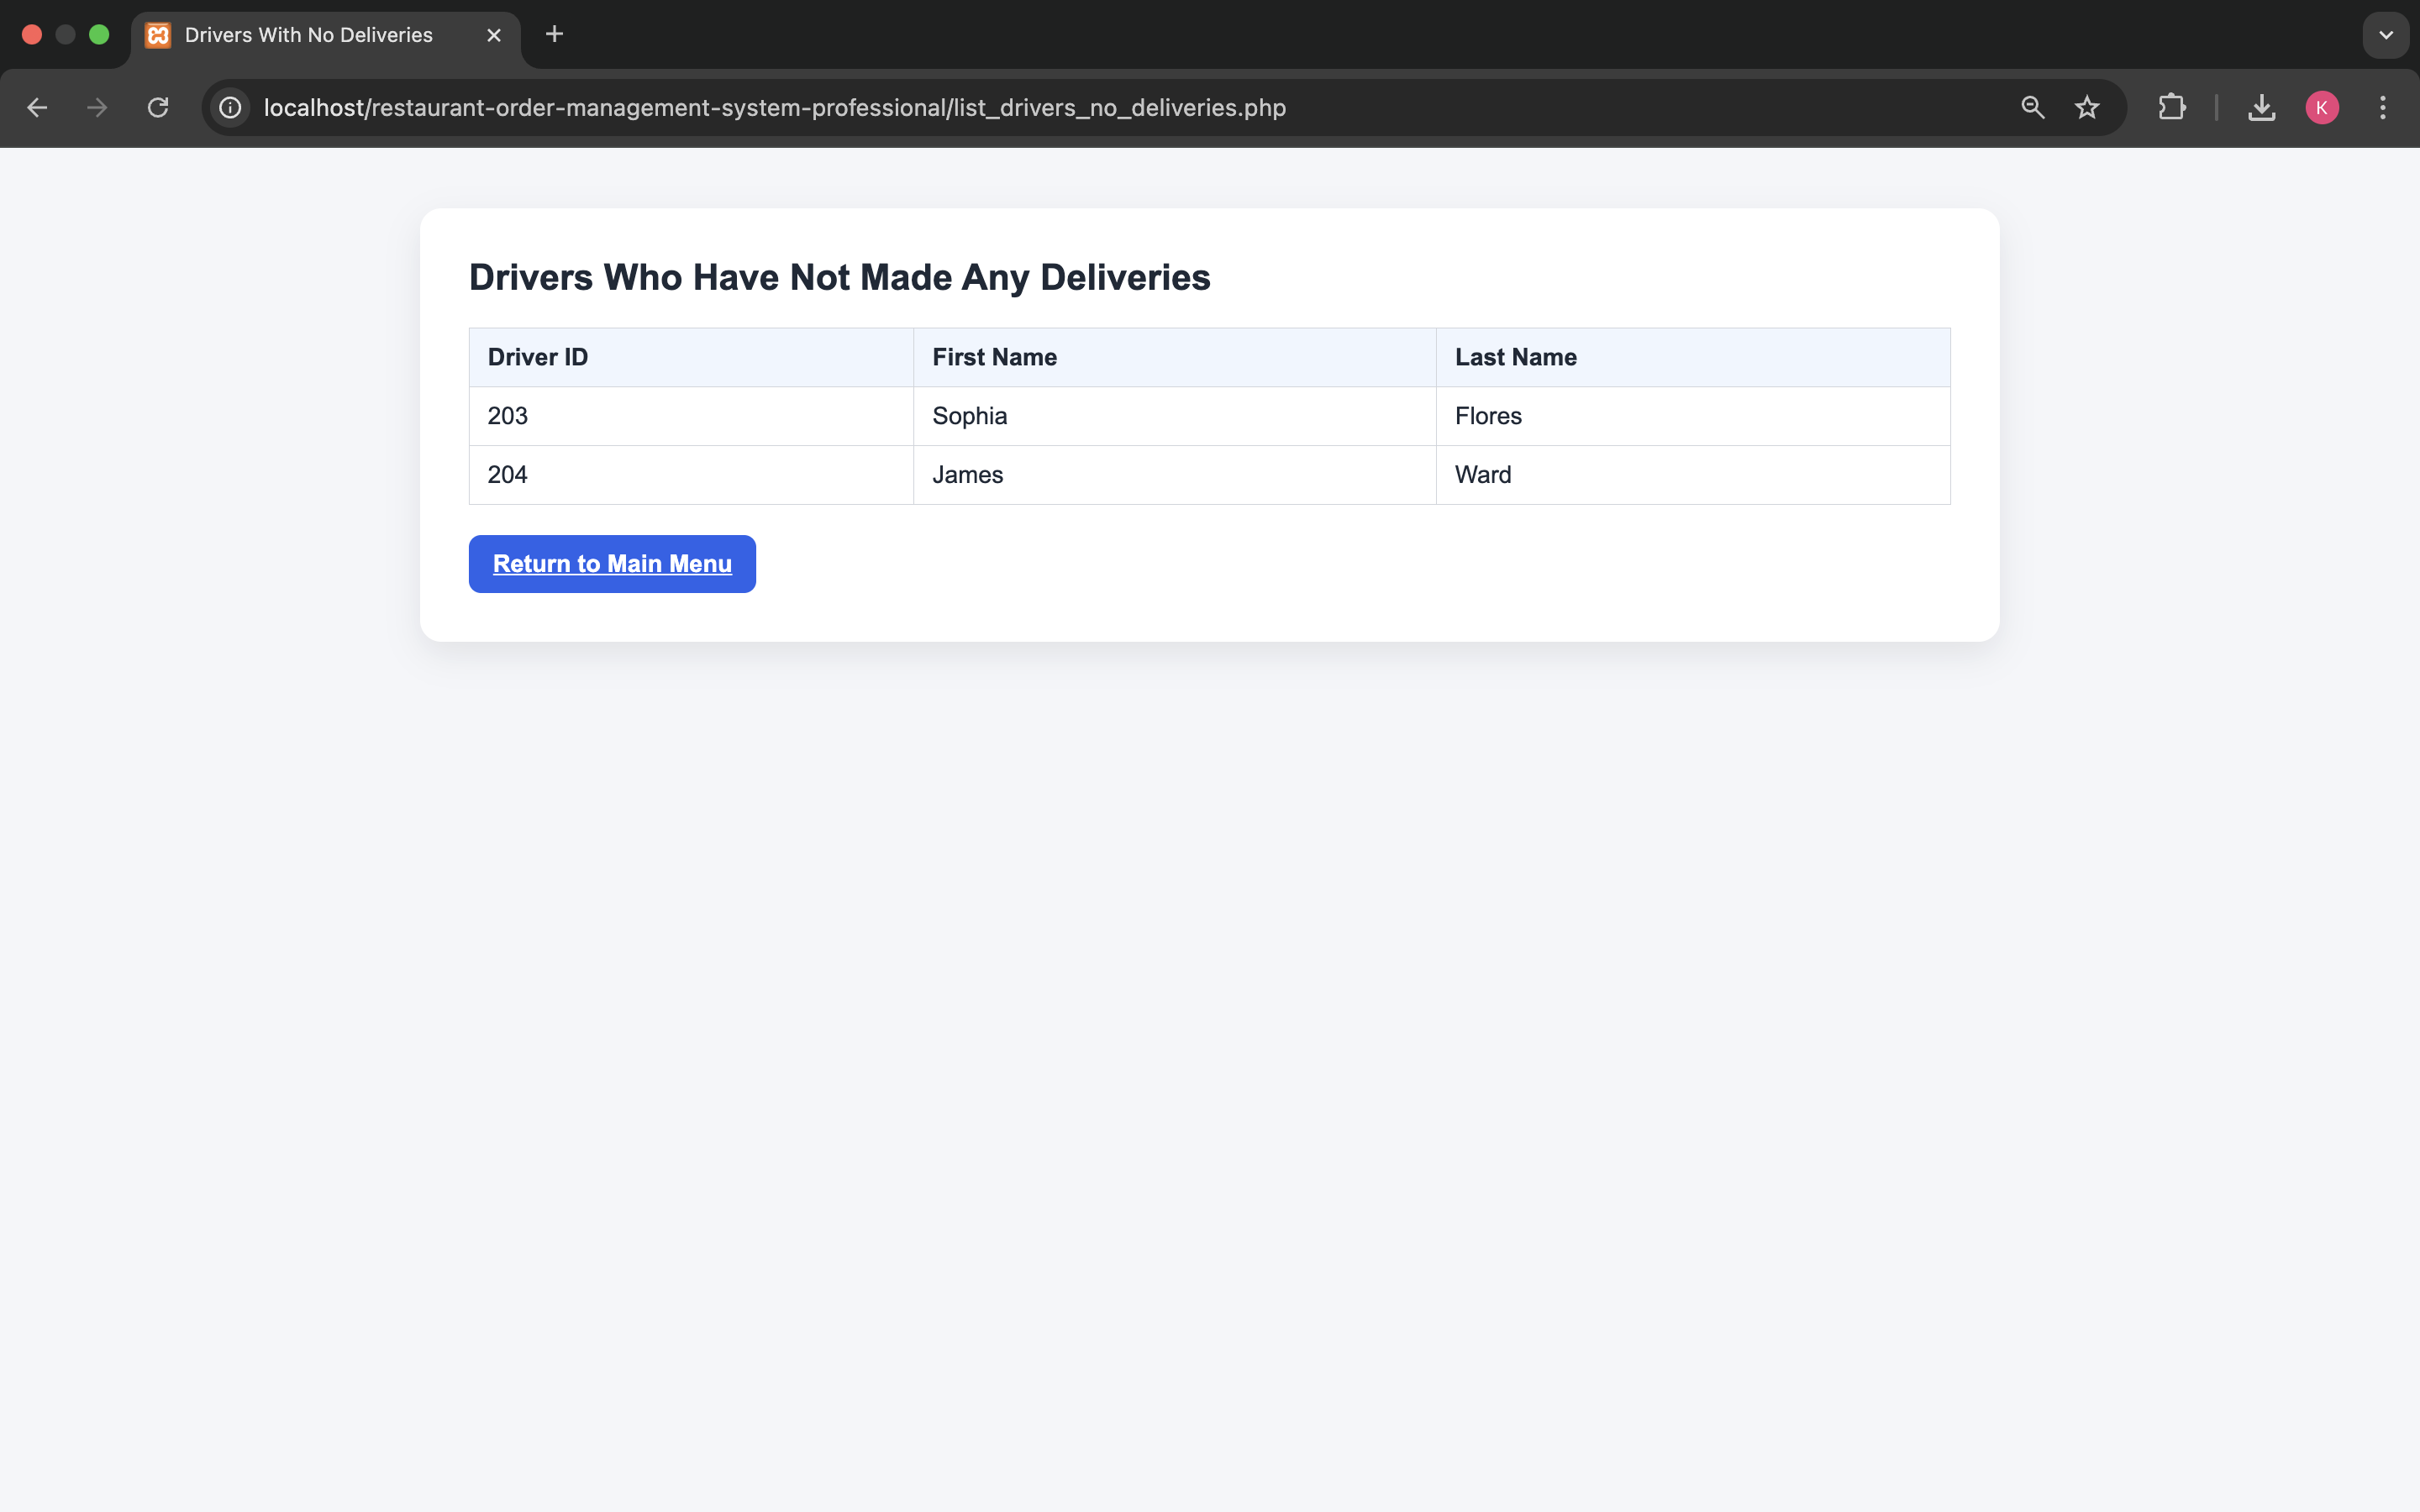Open a new tab
The height and width of the screenshot is (1512, 2420).
pos(554,35)
